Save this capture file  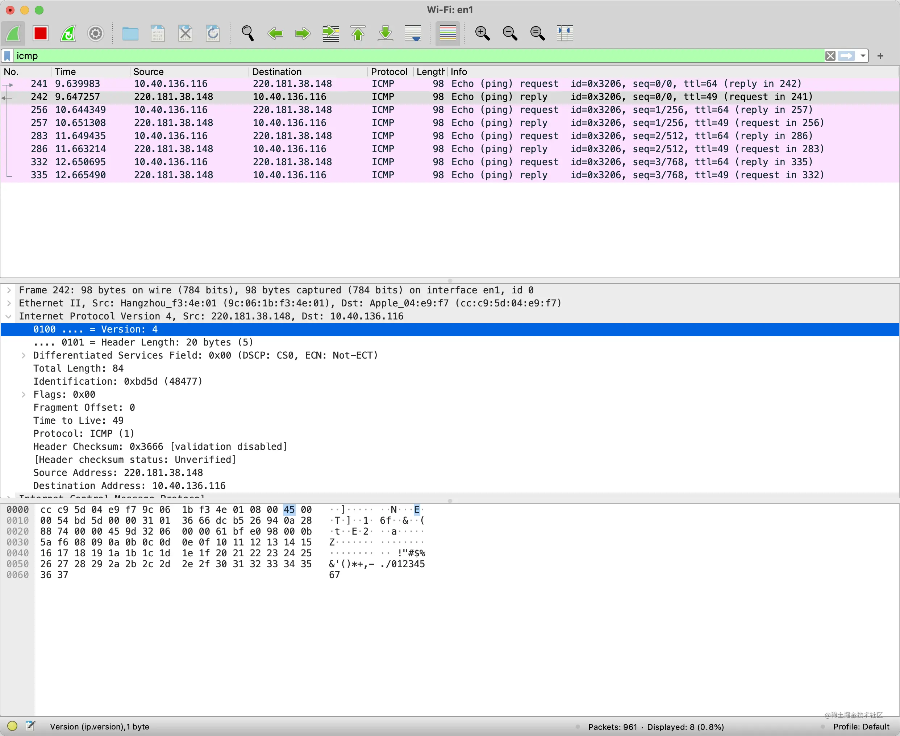[158, 33]
